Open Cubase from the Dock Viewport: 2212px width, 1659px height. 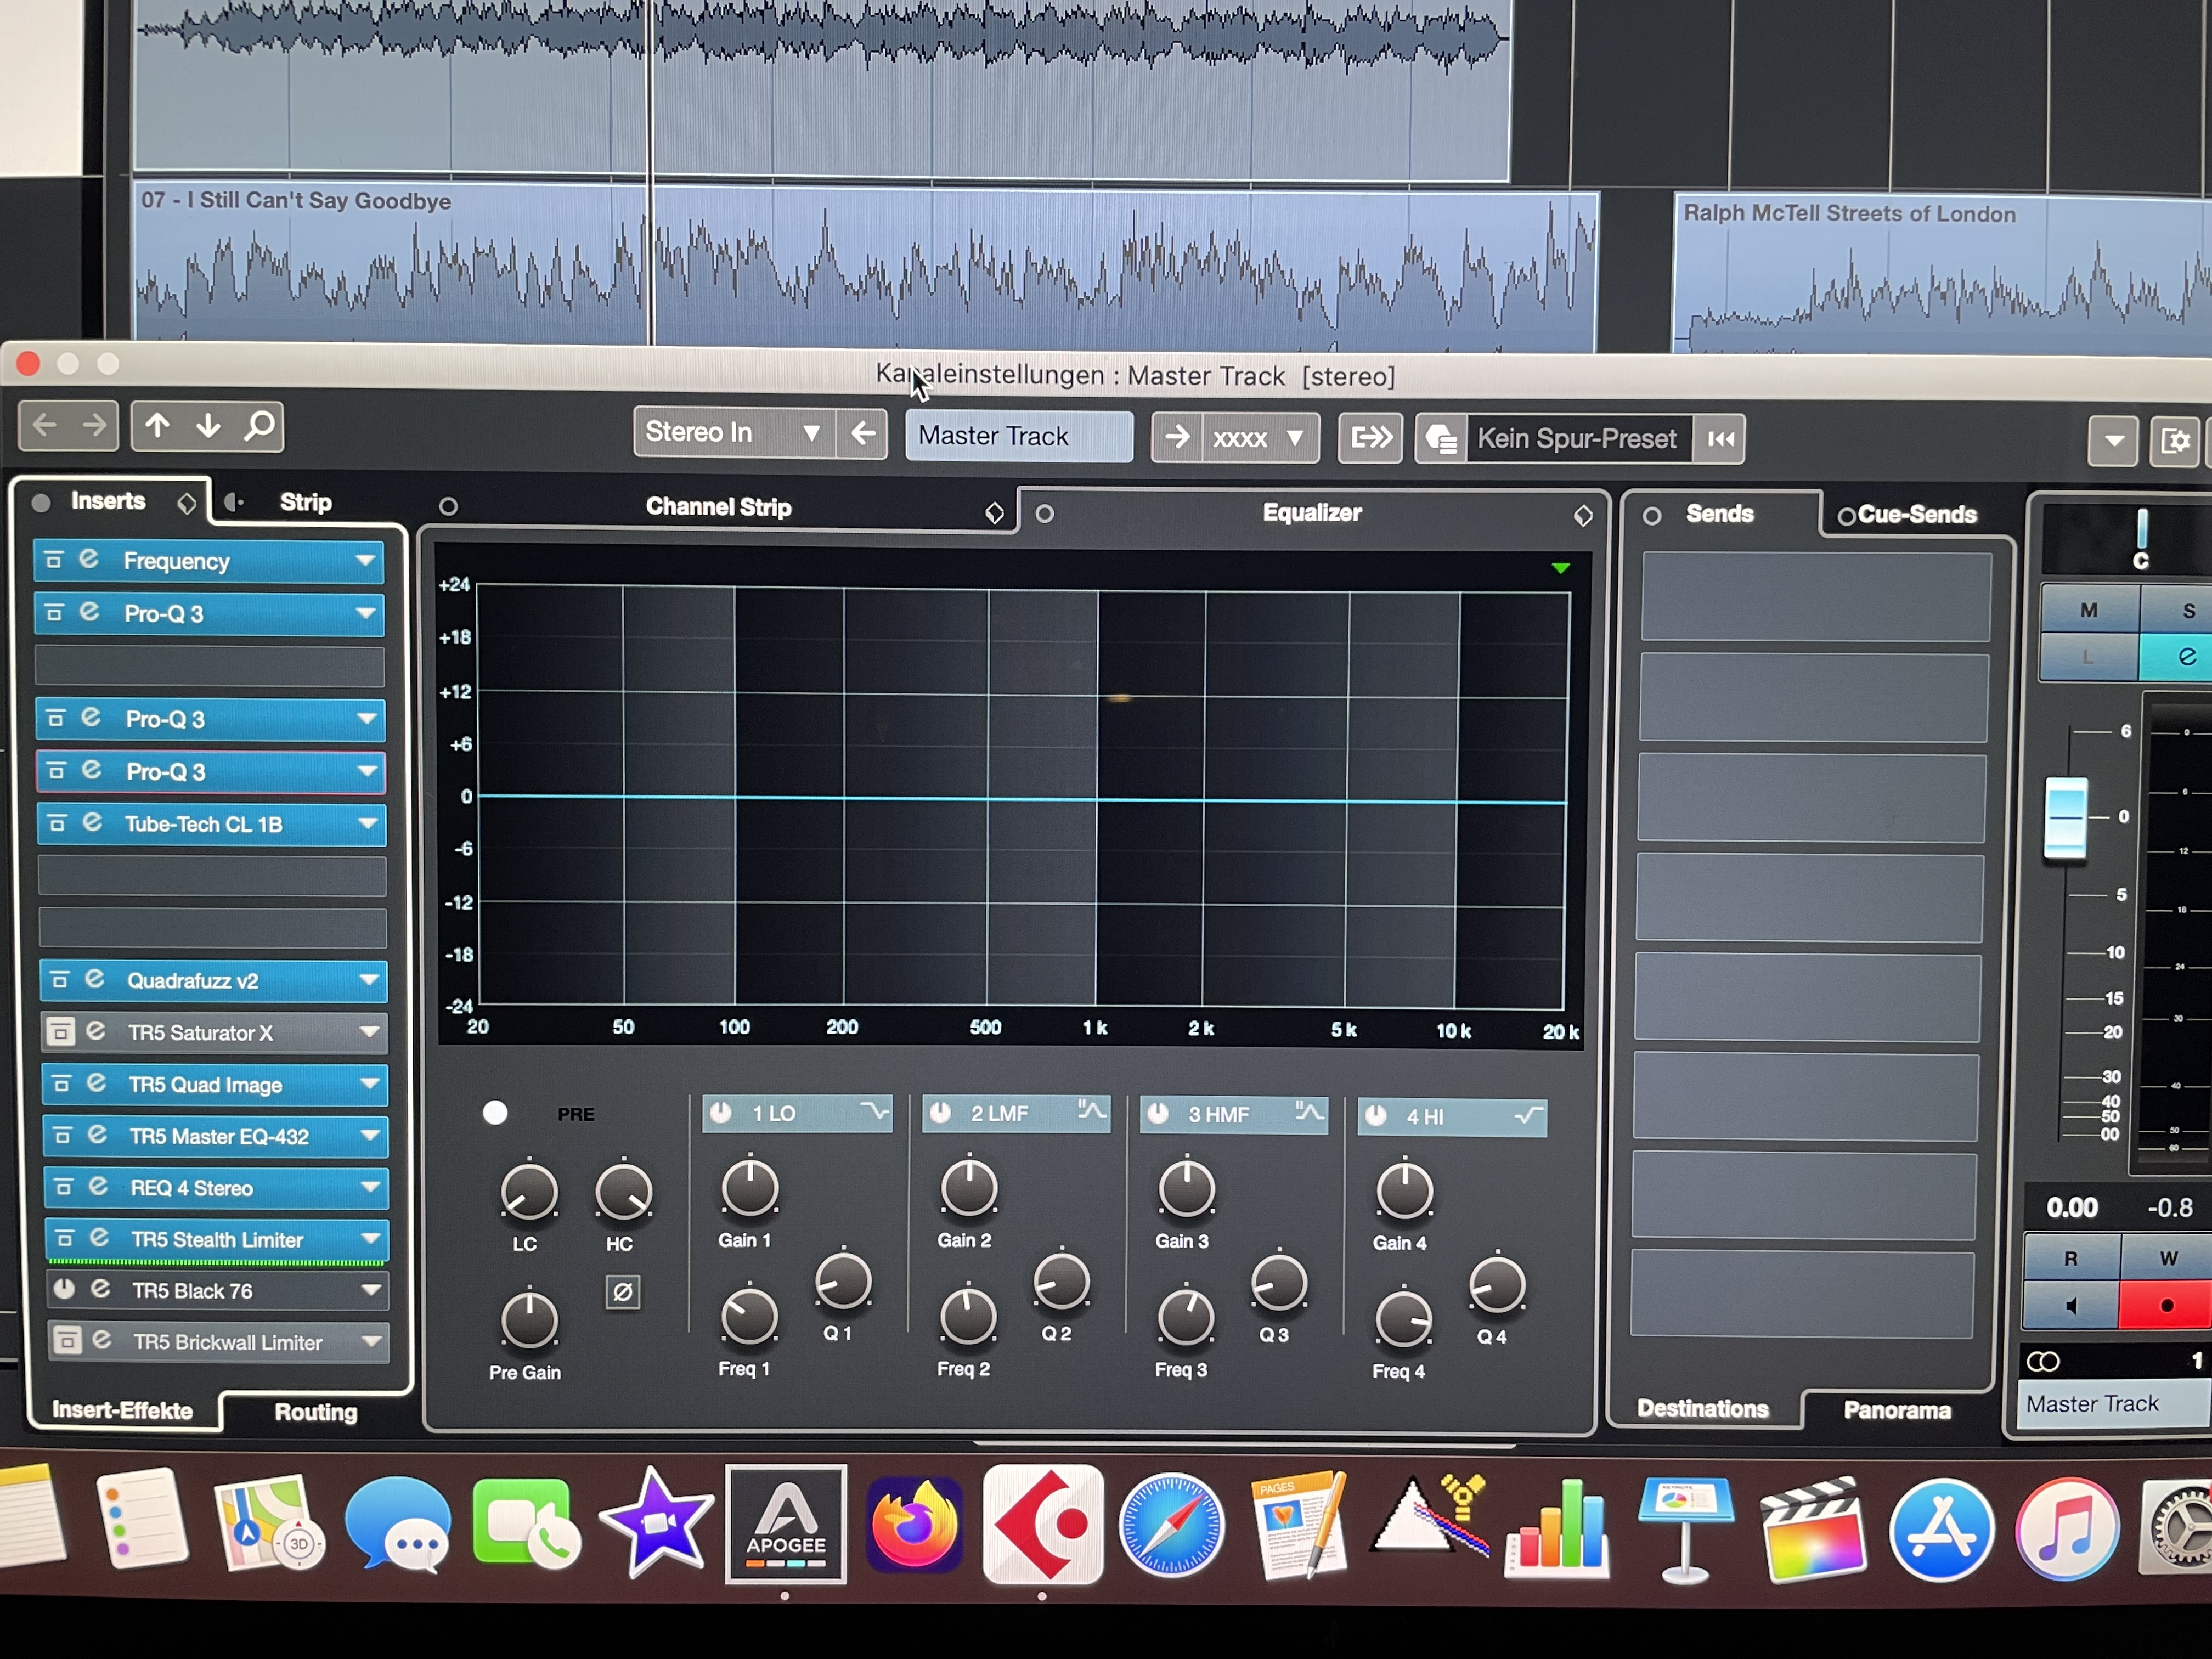tap(1042, 1524)
